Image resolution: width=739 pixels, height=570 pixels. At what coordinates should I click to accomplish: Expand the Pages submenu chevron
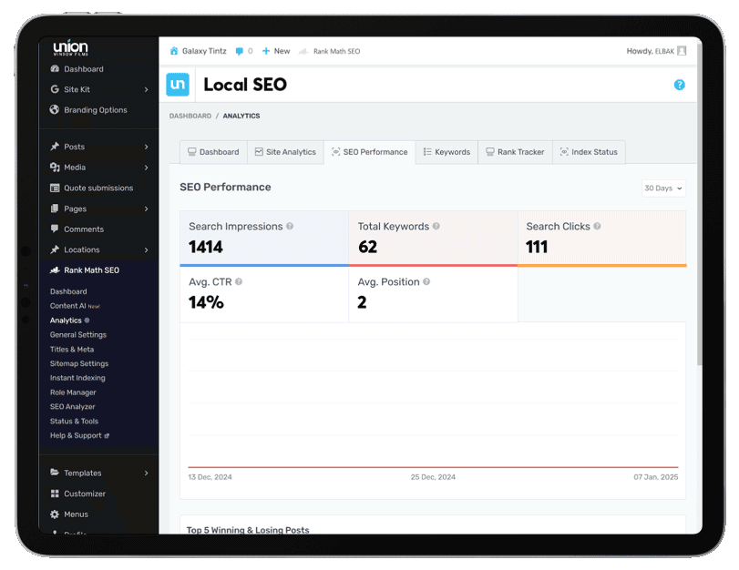(x=146, y=209)
